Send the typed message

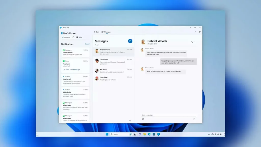(x=194, y=119)
